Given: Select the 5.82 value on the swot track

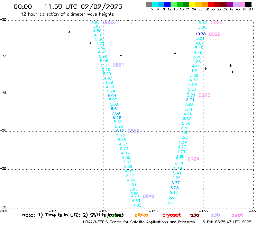Looking at the screenshot, I should 187,119.
